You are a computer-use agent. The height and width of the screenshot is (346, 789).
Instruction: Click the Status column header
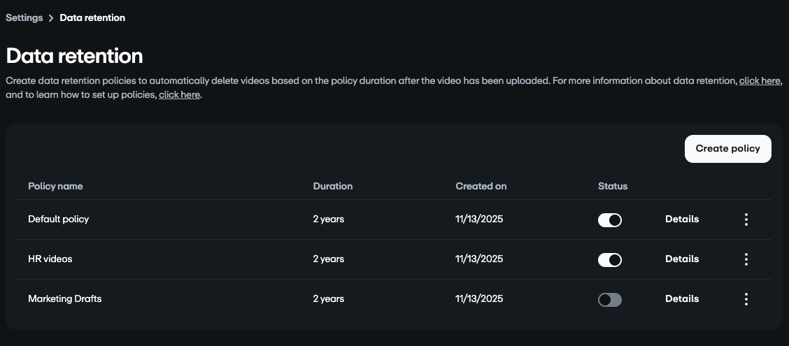pos(612,187)
